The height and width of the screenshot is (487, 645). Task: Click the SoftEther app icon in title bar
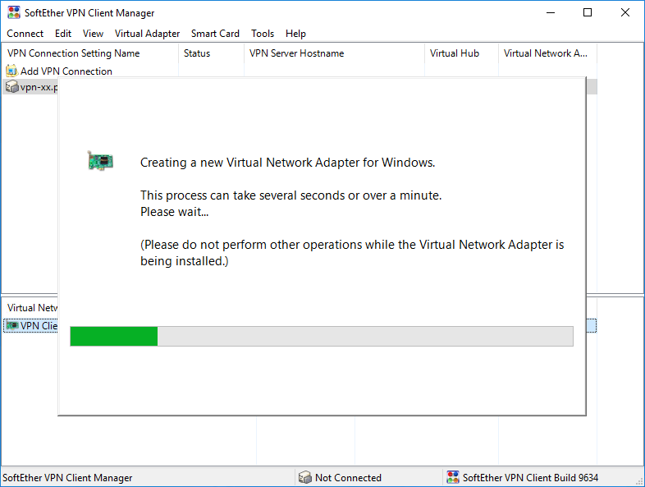pyautogui.click(x=14, y=12)
